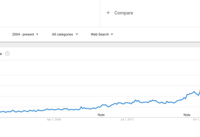Click the trend line's highest point at chart edge
Viewport: 200px width, 137px height.
(x=199, y=90)
